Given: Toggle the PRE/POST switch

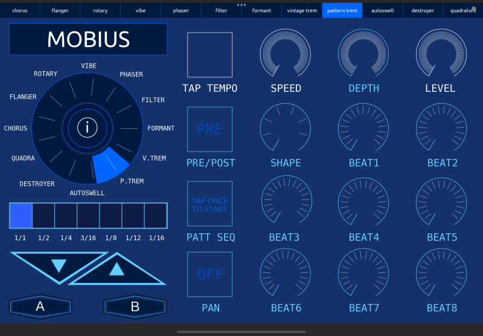Looking at the screenshot, I should [210, 129].
